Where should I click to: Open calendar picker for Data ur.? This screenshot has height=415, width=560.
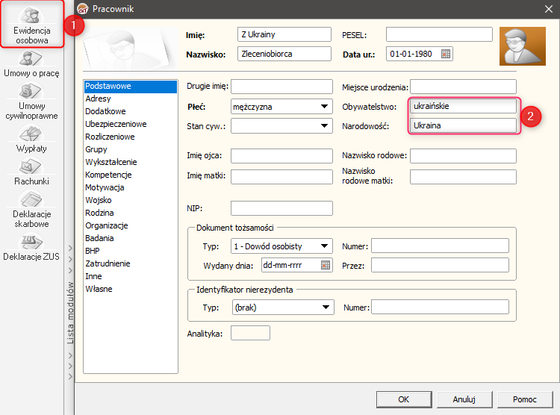446,54
